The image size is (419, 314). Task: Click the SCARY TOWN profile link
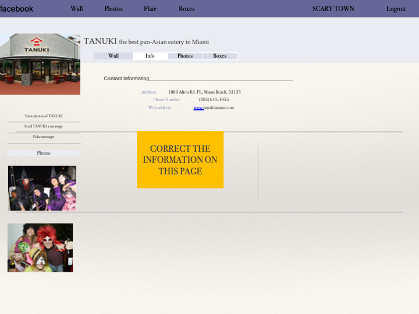333,9
